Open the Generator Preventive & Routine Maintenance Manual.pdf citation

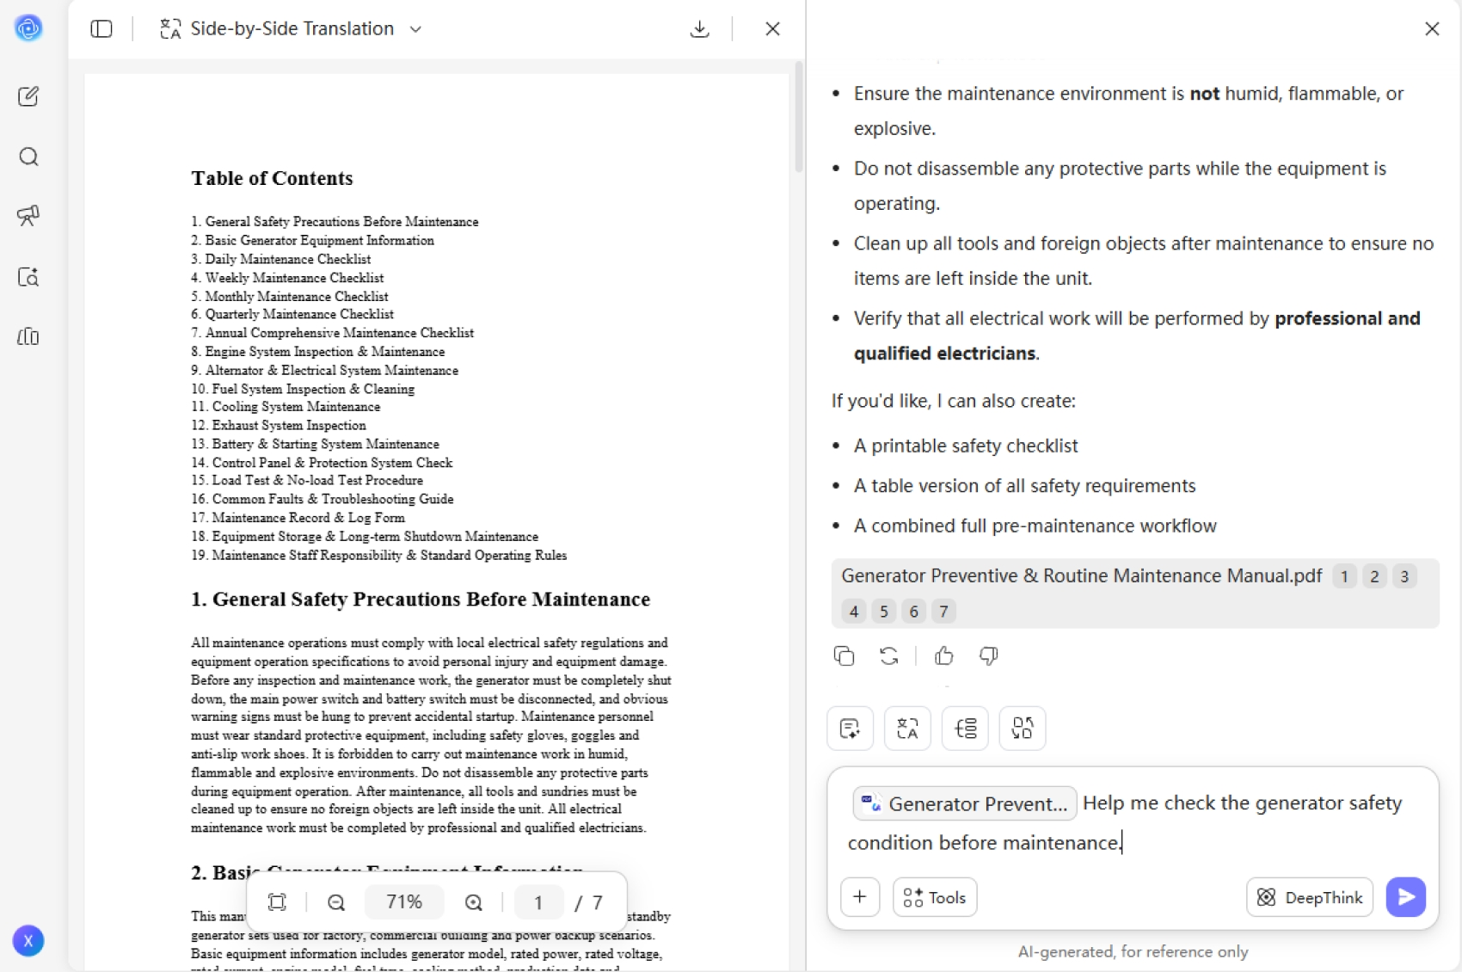(1081, 575)
